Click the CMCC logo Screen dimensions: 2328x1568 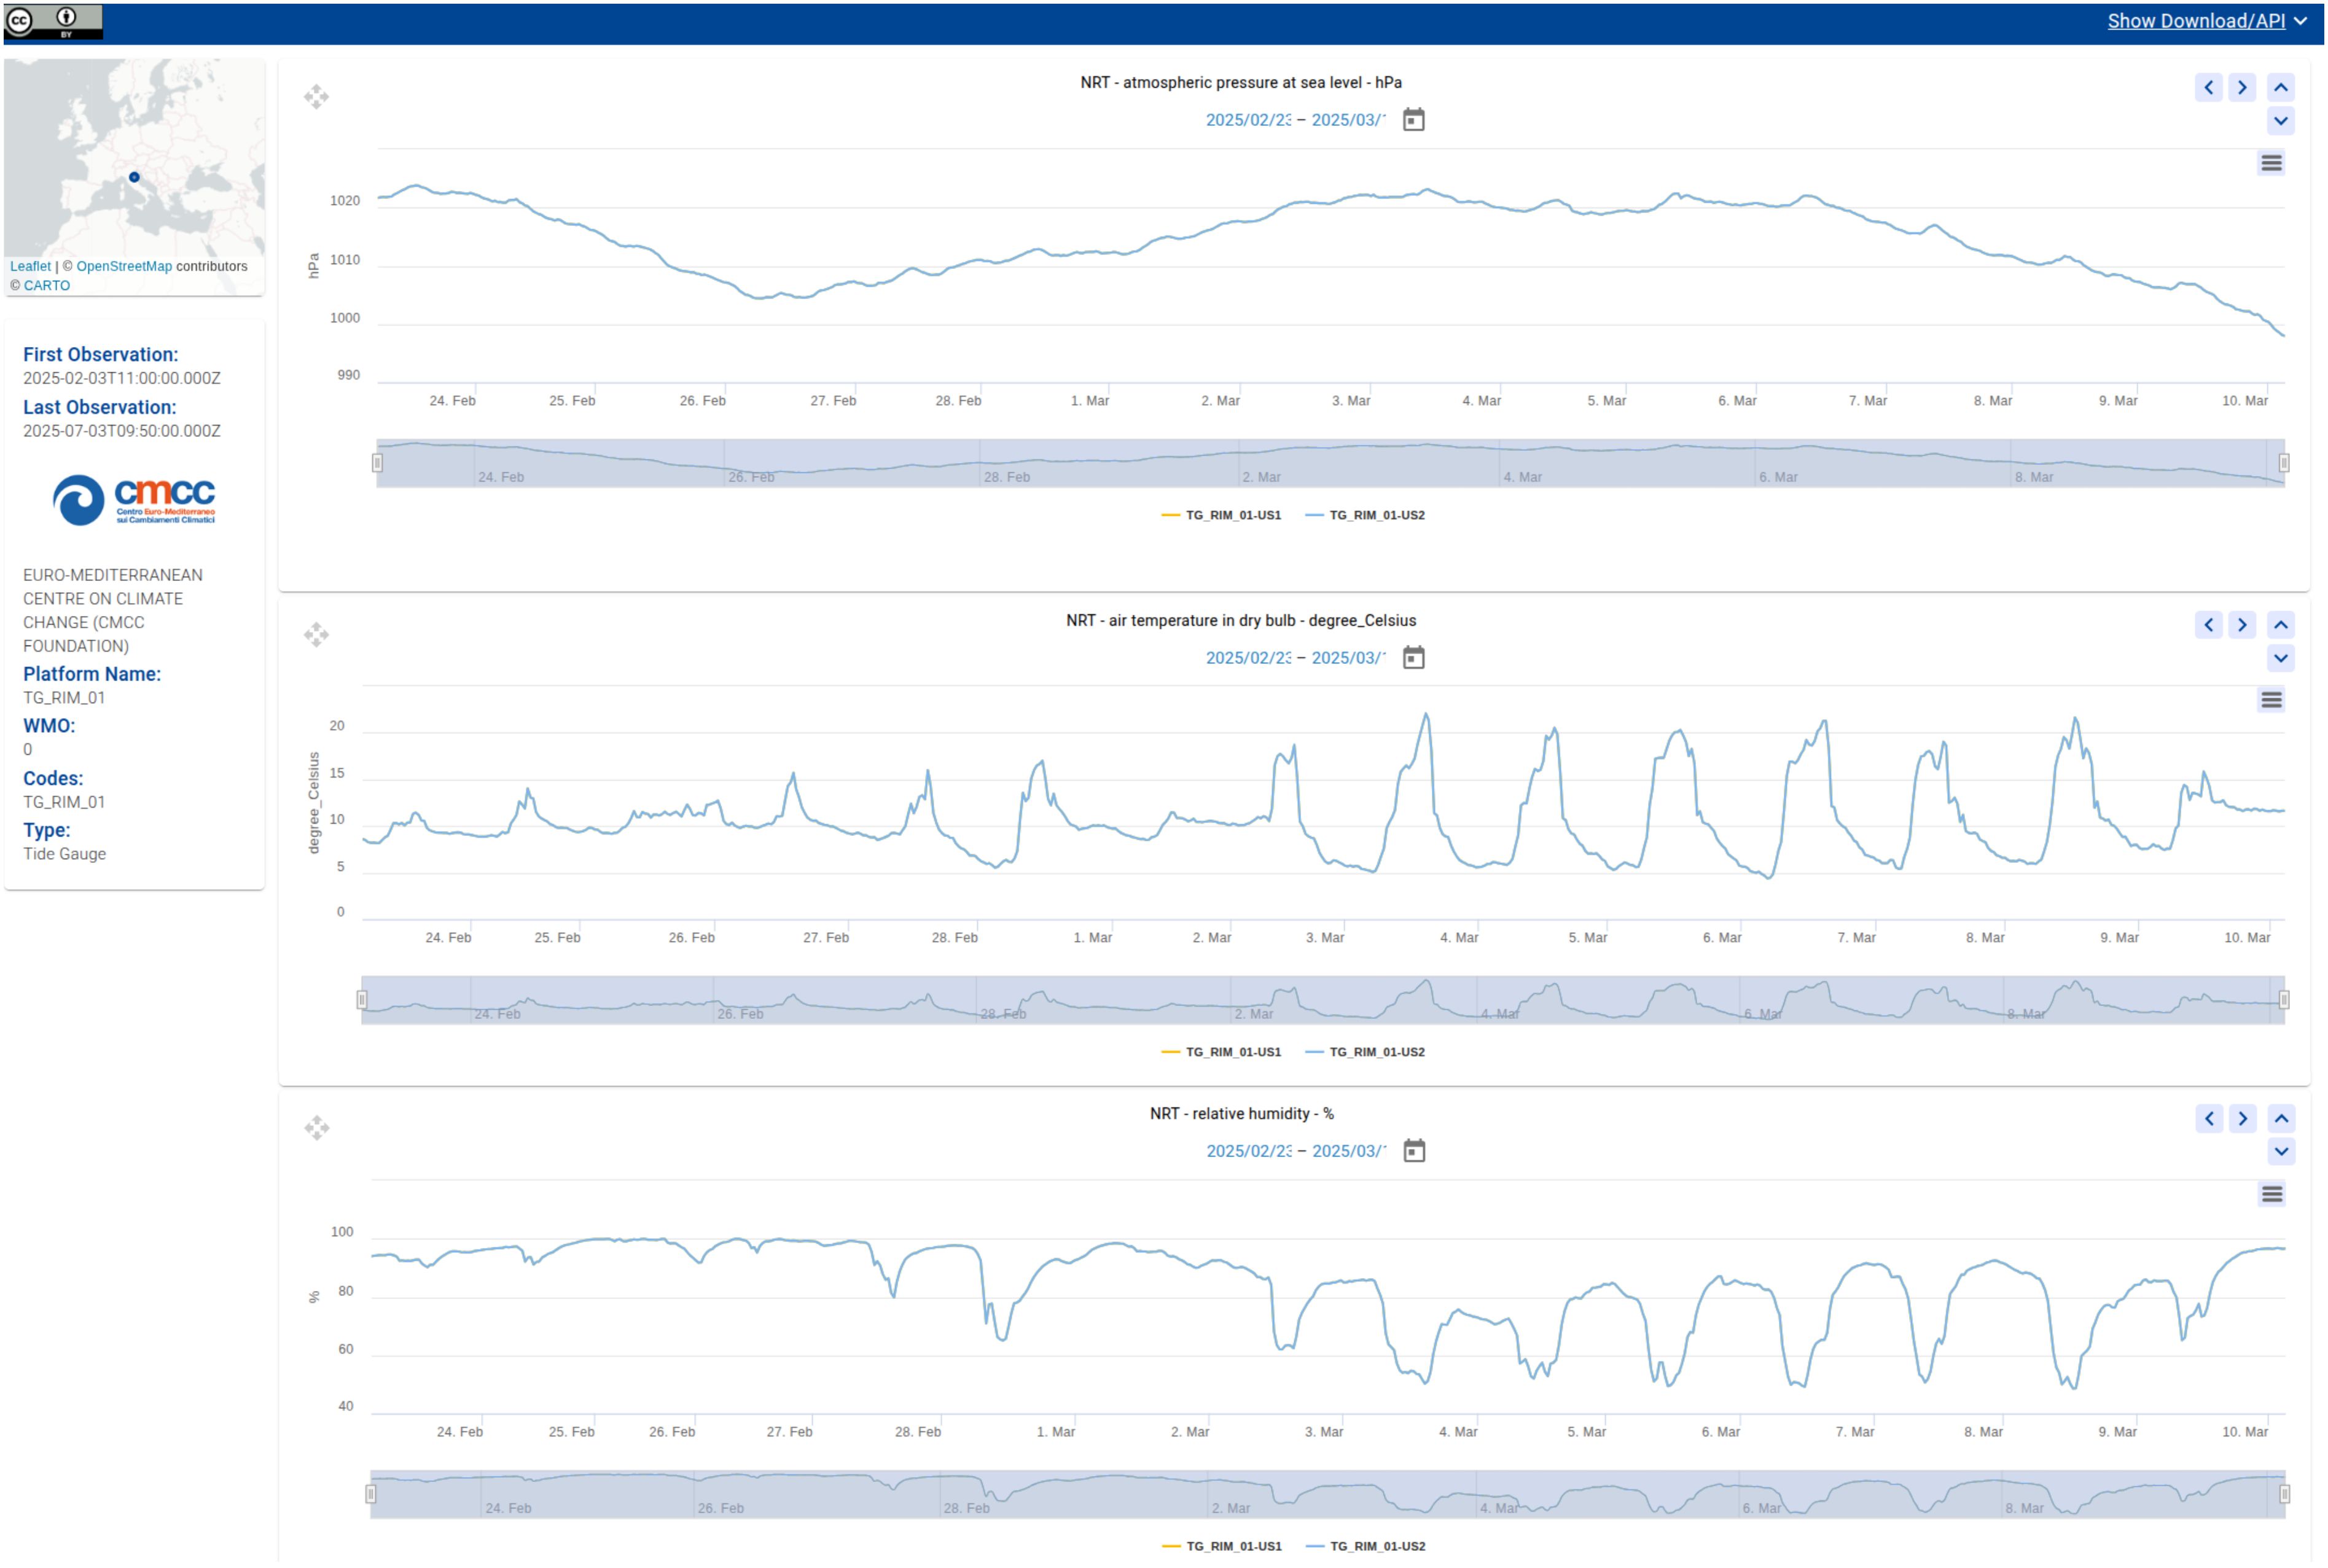[134, 499]
